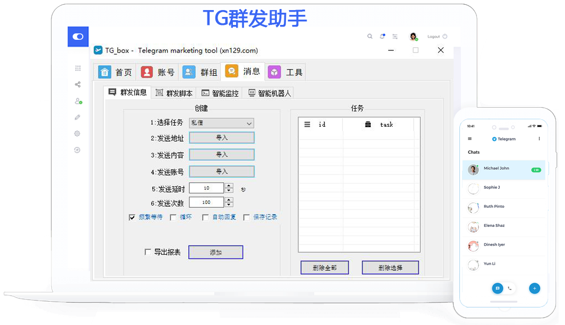Select the 账号 accounts tab icon
The image size is (565, 325).
point(146,72)
